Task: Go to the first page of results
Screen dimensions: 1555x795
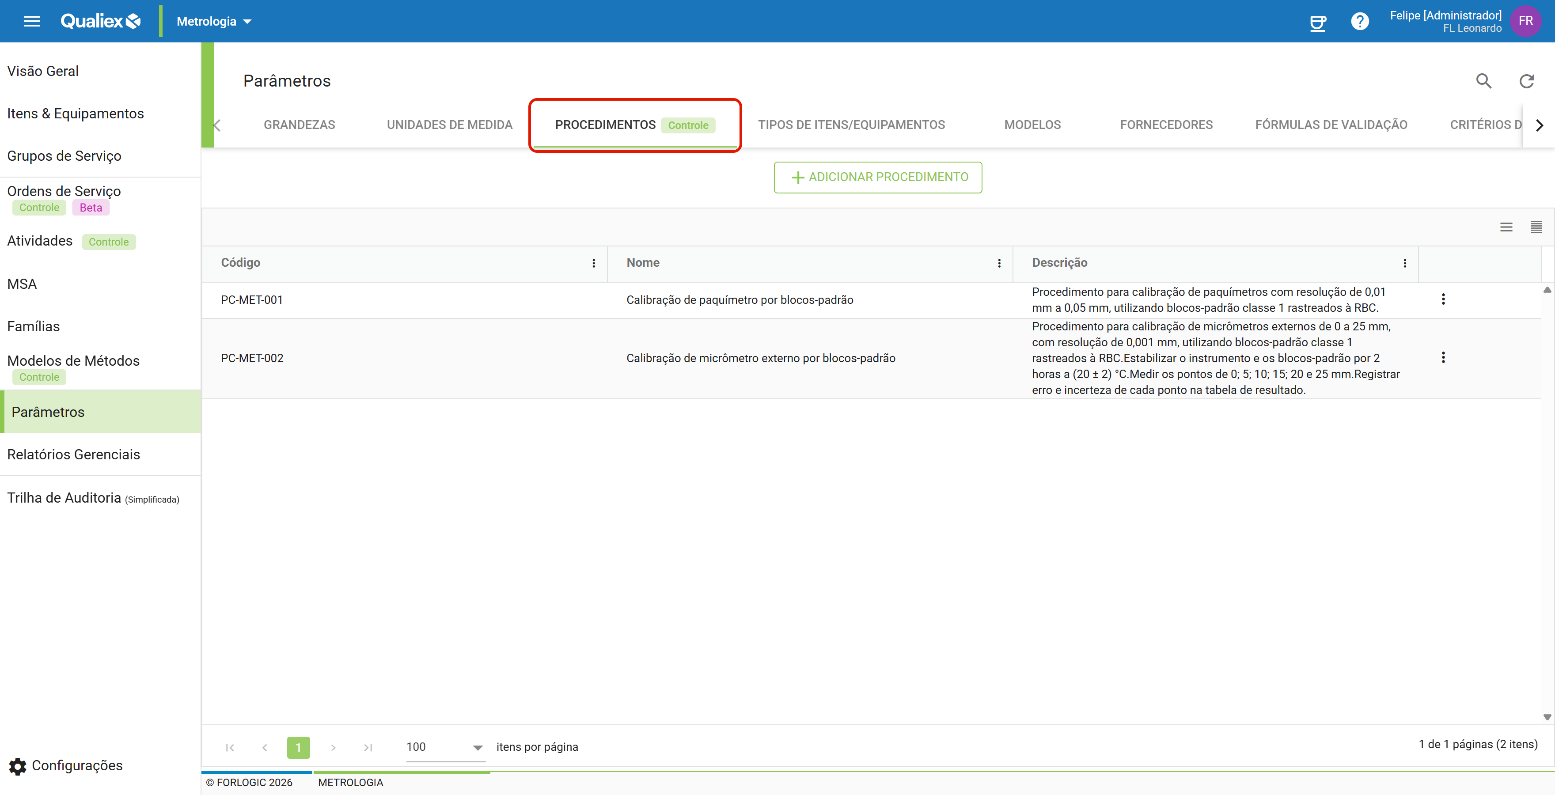Action: click(230, 747)
